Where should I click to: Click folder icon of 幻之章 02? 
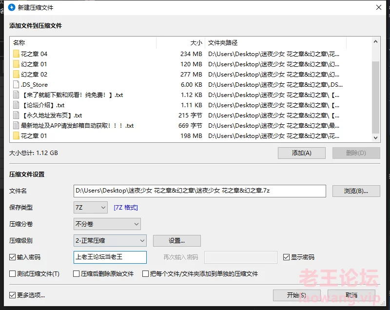coord(16,74)
